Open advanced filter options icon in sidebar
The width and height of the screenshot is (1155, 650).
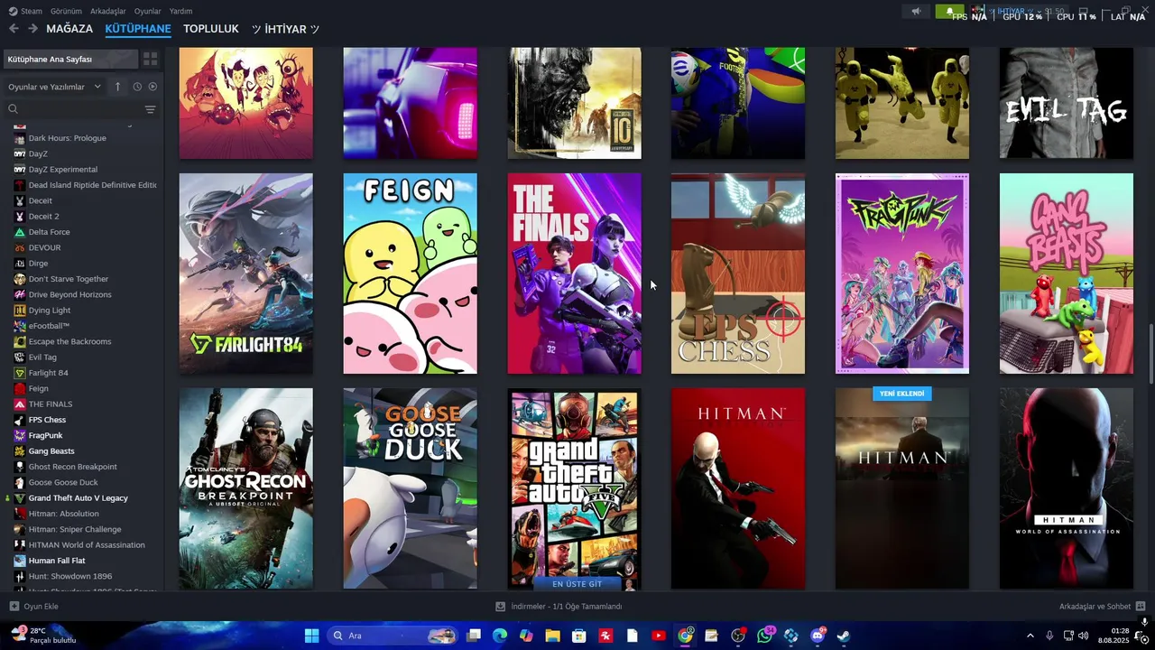point(150,109)
